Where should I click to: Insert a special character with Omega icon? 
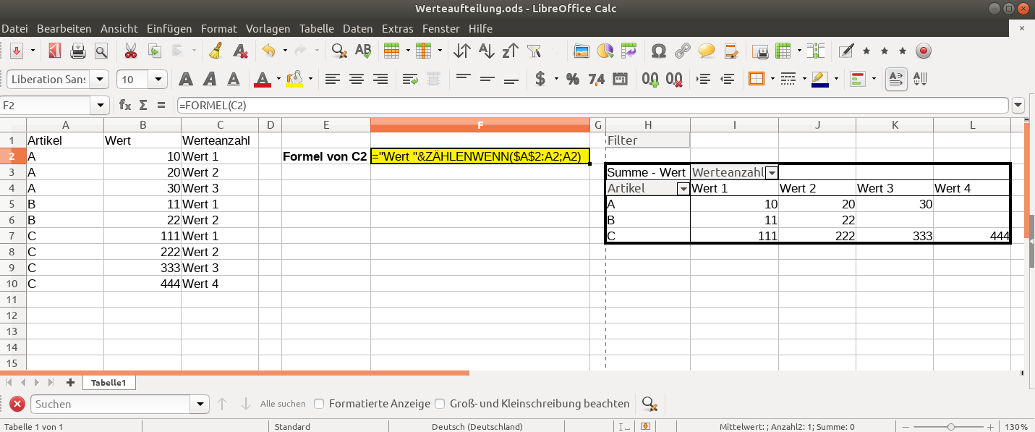(x=658, y=51)
